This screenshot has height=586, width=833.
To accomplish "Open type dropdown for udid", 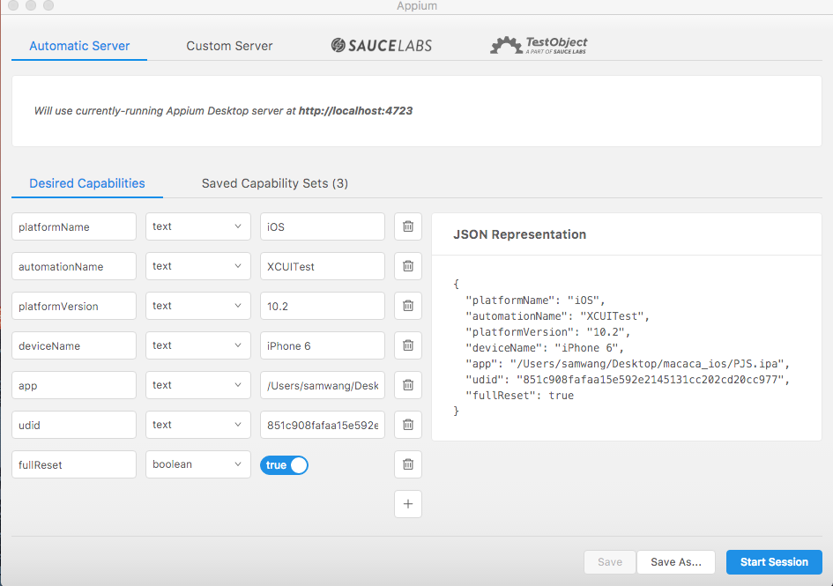I will point(198,425).
